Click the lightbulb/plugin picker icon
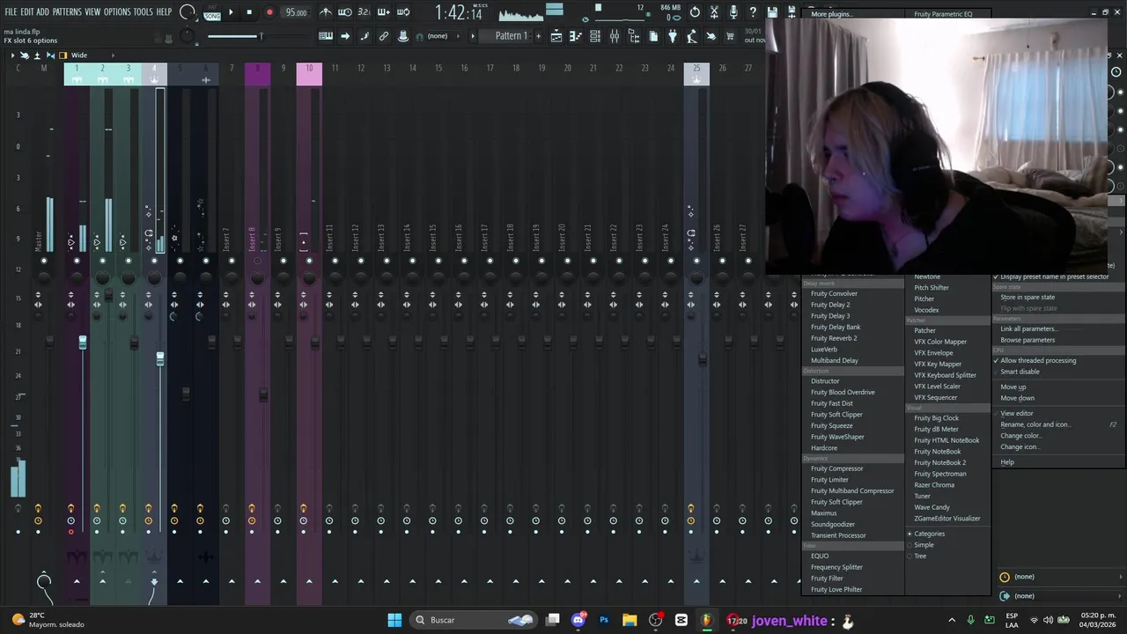This screenshot has height=634, width=1127. pos(673,36)
